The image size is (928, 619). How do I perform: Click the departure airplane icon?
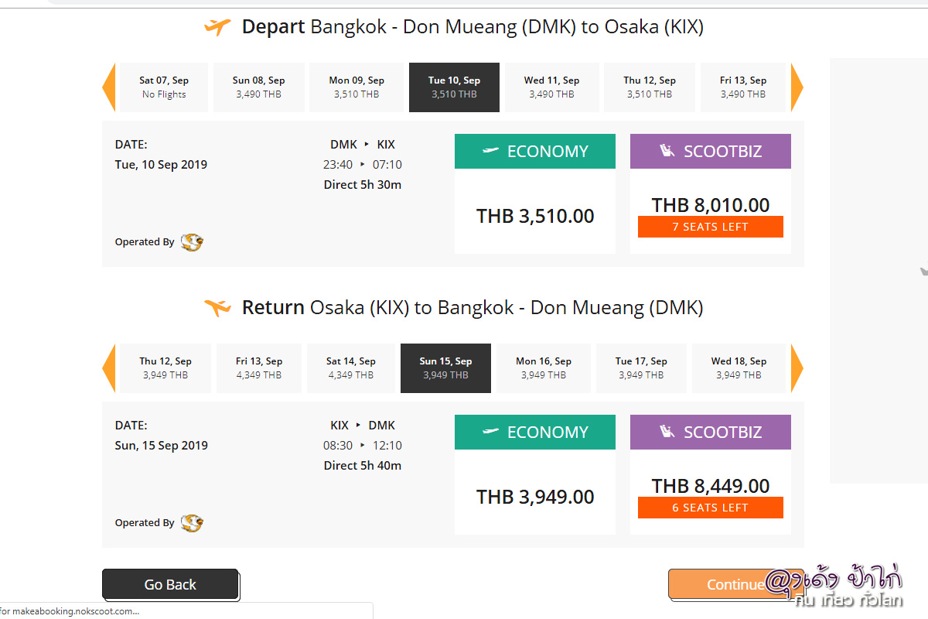pyautogui.click(x=217, y=27)
